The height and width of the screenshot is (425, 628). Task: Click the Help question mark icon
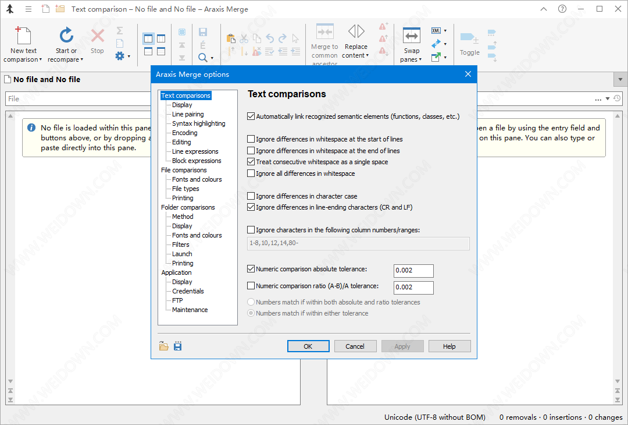(x=562, y=9)
